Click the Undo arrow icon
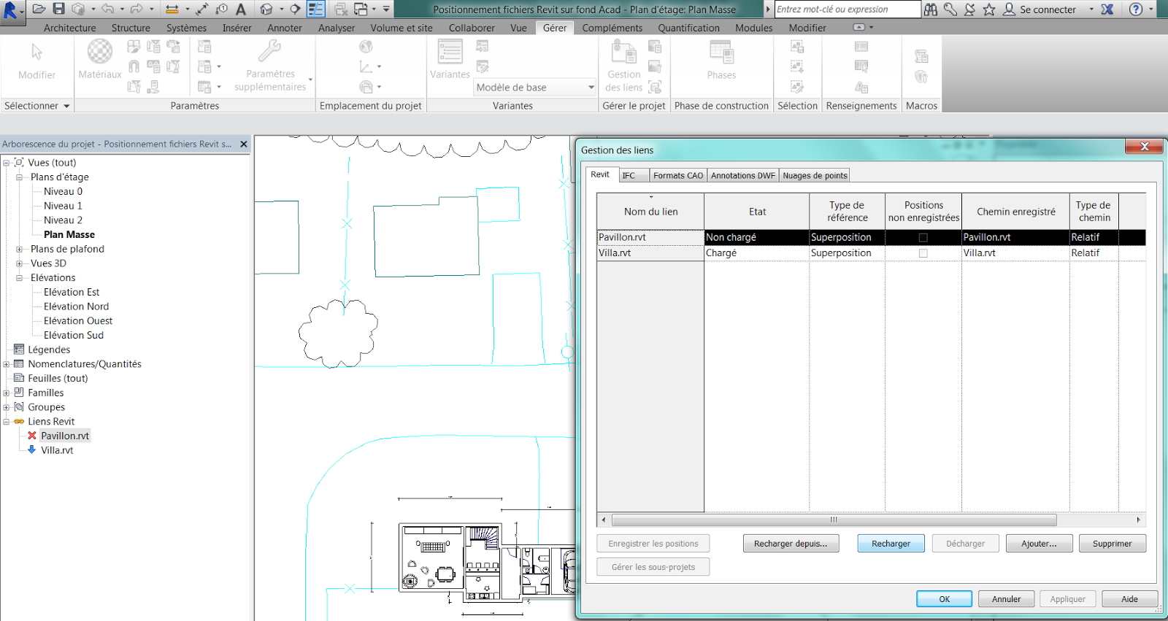 [x=108, y=9]
